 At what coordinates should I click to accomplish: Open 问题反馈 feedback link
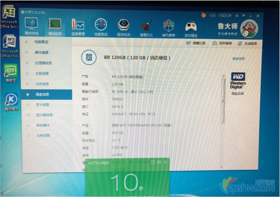(225, 15)
